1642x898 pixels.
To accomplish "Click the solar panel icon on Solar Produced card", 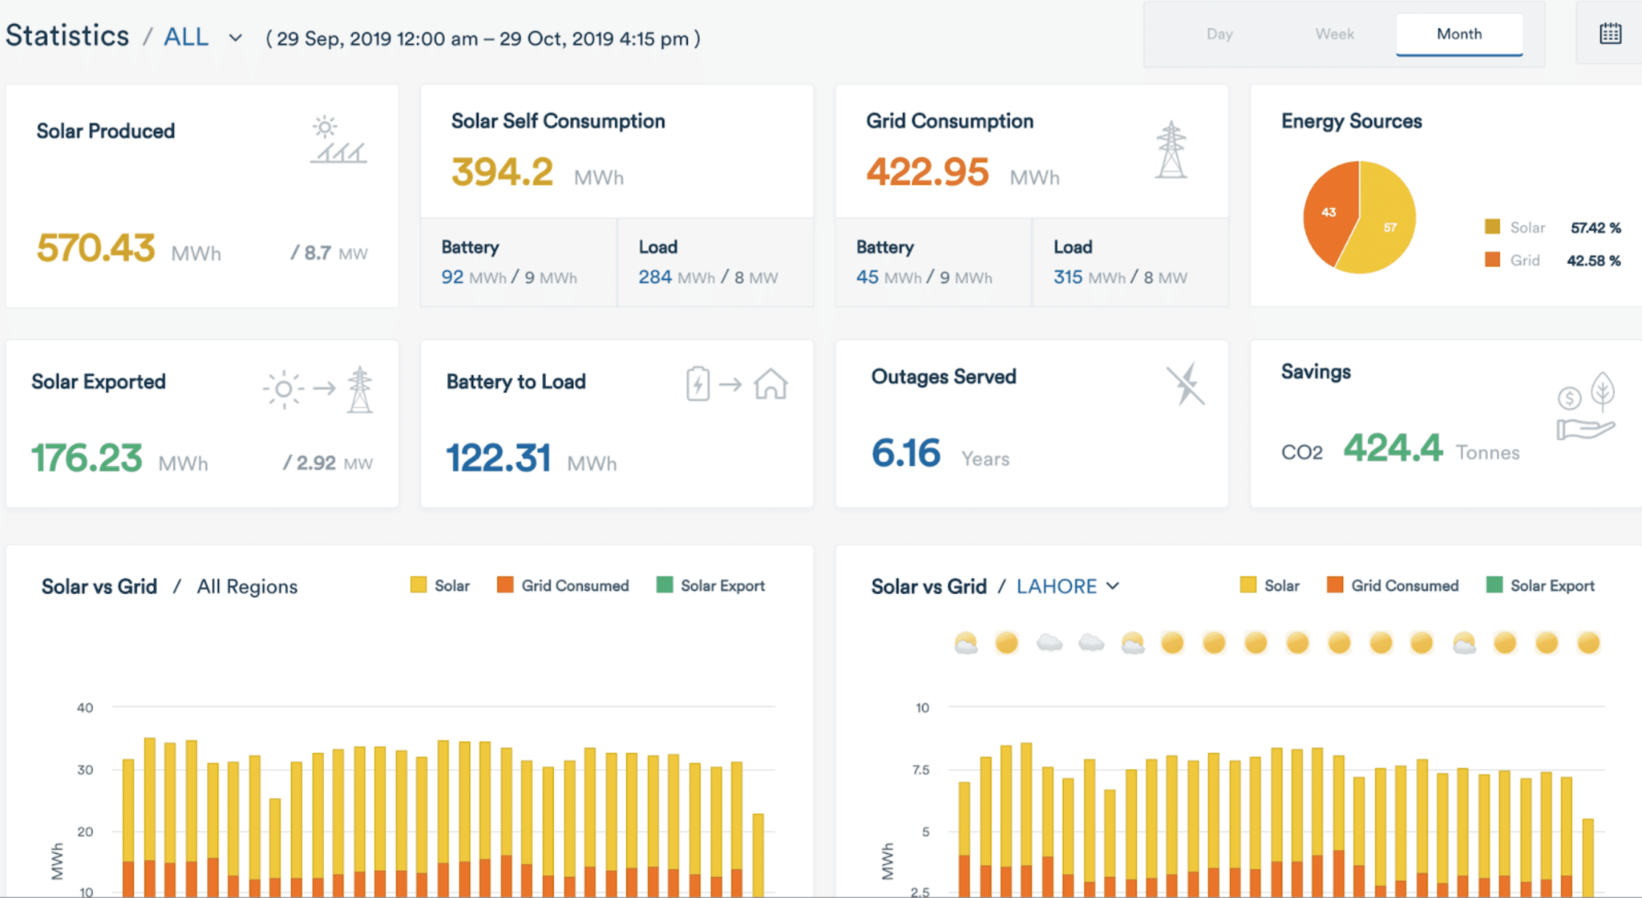I will click(338, 138).
